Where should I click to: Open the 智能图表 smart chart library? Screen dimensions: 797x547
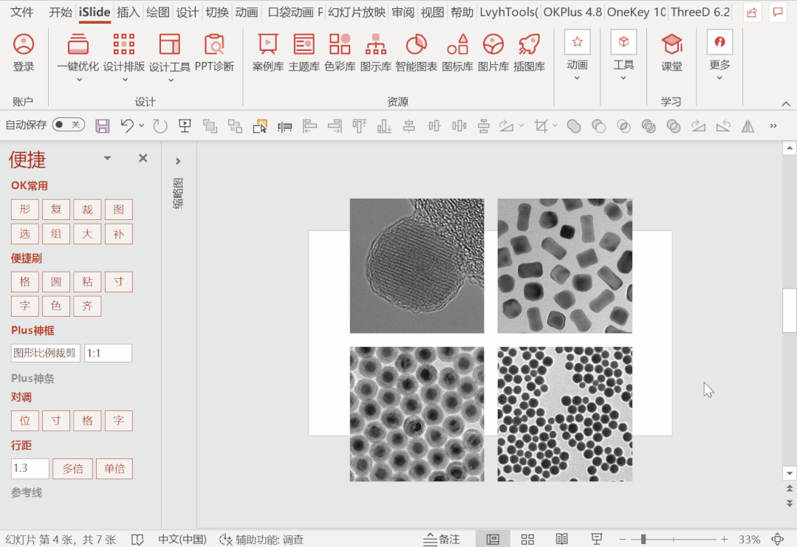pyautogui.click(x=416, y=45)
